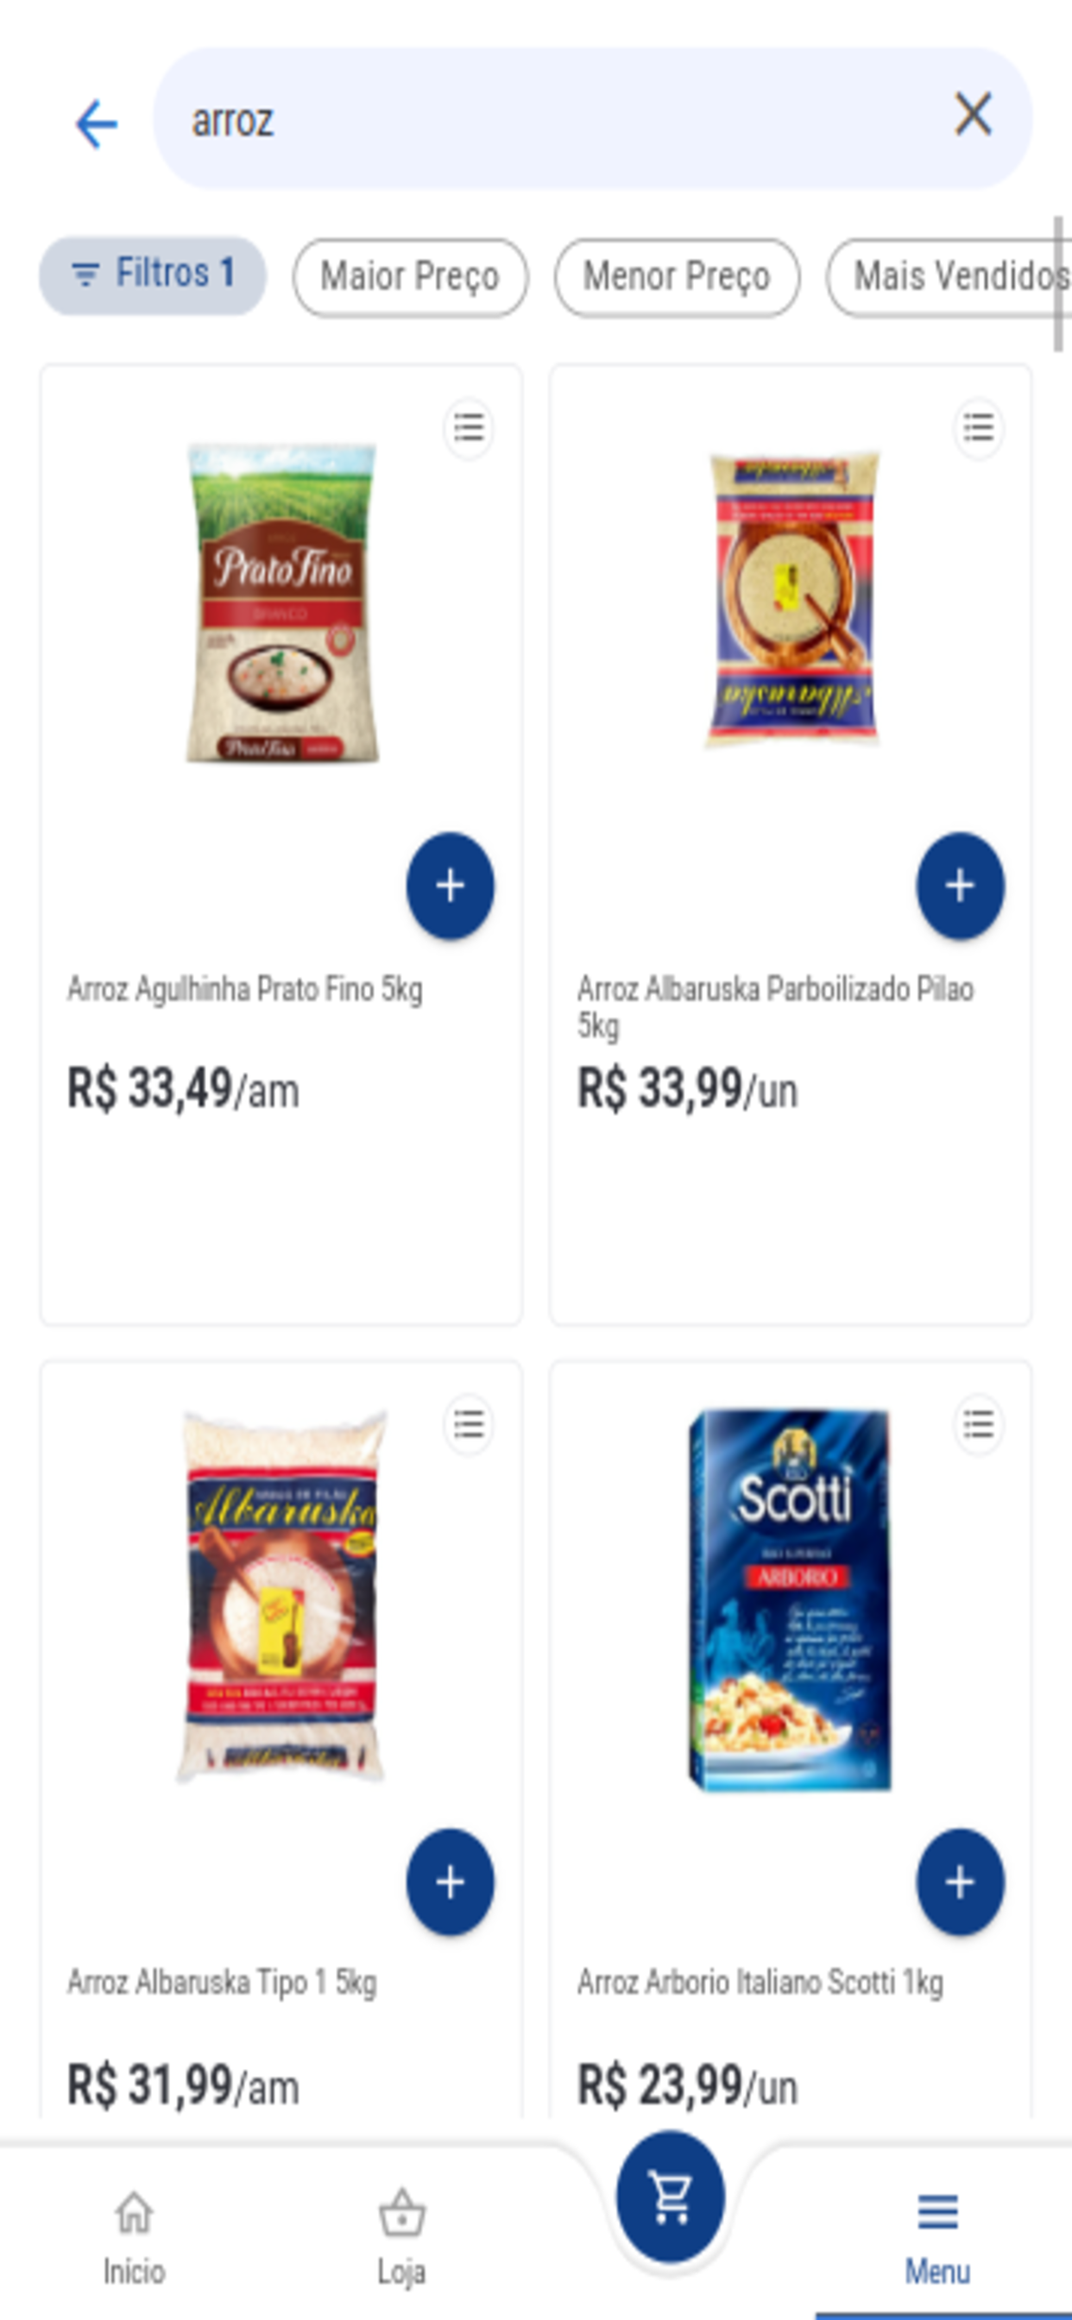
Task: Open the Menu tab
Action: click(x=937, y=2236)
